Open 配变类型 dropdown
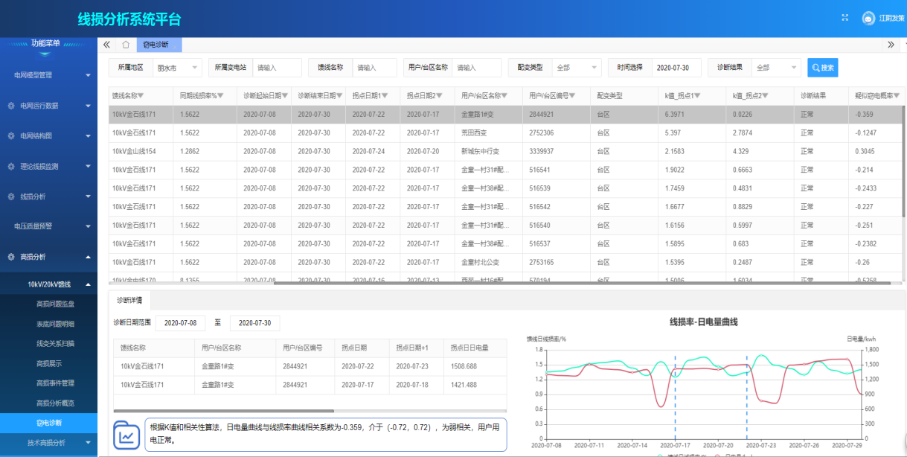The image size is (907, 457). click(576, 68)
